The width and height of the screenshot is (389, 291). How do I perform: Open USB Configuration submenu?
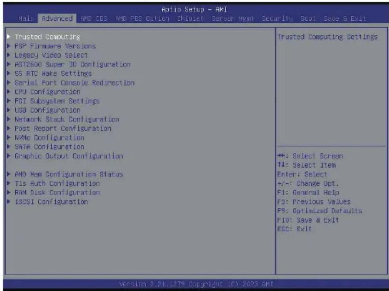coord(47,110)
